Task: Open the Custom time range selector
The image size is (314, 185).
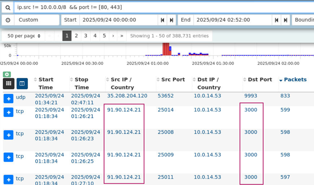Action: pyautogui.click(x=37, y=20)
